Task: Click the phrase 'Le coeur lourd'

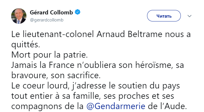Action: click(39, 86)
